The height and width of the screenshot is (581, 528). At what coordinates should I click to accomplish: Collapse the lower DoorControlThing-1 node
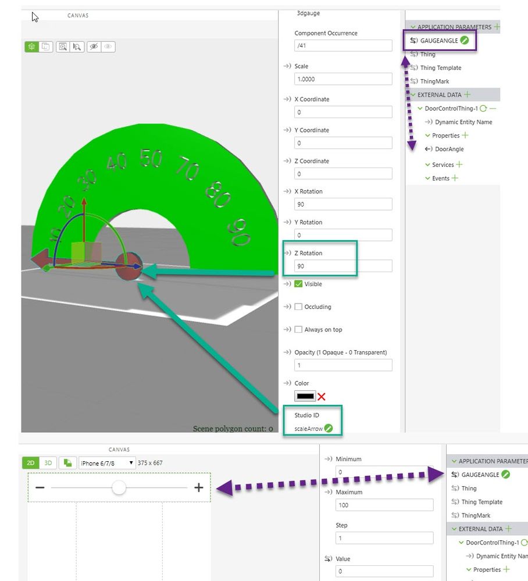pyautogui.click(x=461, y=543)
